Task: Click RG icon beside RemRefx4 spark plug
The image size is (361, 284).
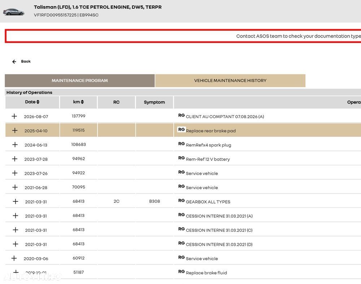Action: click(x=182, y=144)
